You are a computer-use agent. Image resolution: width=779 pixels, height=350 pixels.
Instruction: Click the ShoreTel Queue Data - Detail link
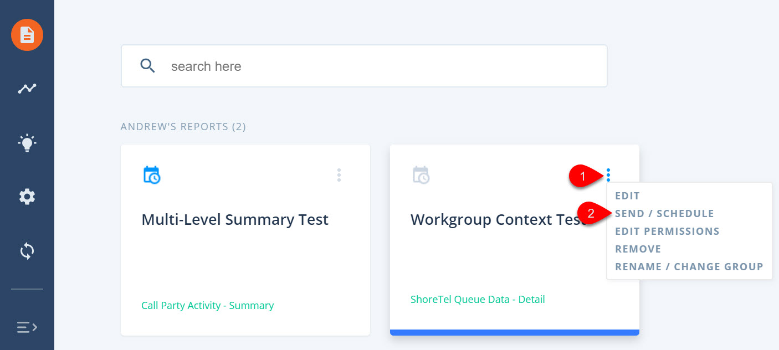(478, 300)
